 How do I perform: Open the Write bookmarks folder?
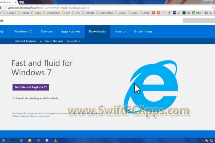click(145, 13)
